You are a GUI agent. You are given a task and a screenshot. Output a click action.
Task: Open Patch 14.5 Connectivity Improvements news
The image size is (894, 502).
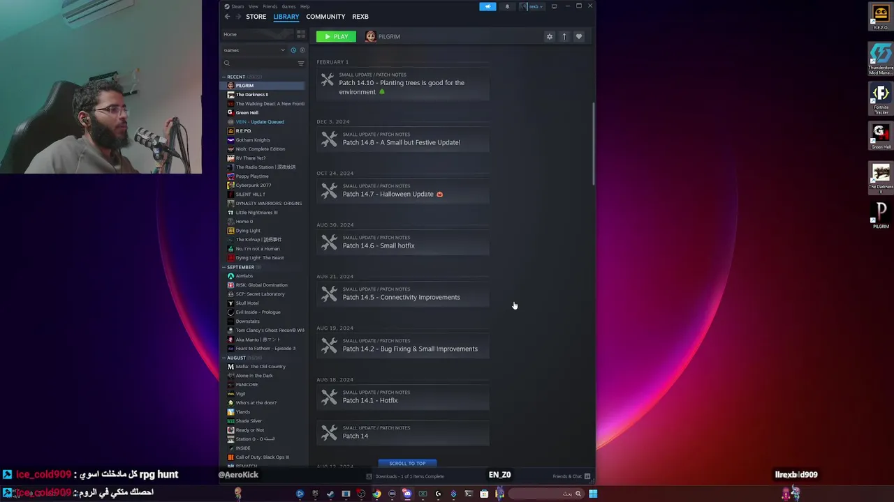[x=403, y=294]
